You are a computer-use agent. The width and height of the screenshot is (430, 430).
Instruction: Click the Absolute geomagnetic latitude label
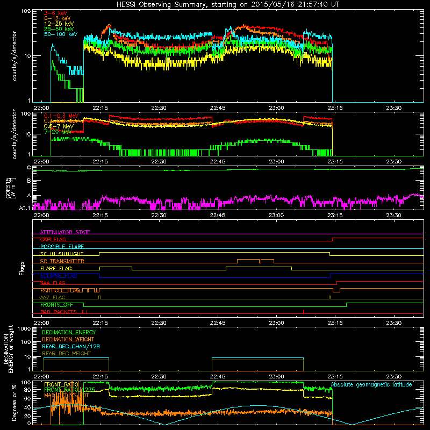point(371,384)
